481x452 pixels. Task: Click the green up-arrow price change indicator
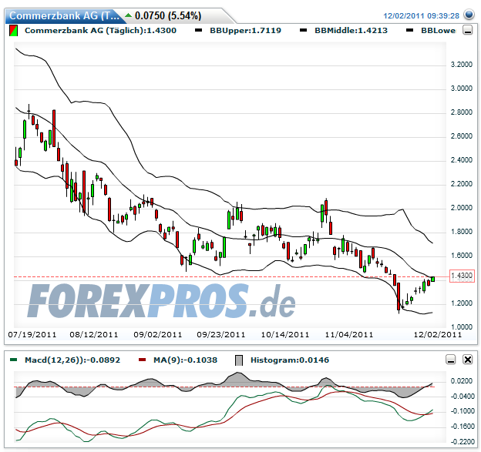(128, 15)
